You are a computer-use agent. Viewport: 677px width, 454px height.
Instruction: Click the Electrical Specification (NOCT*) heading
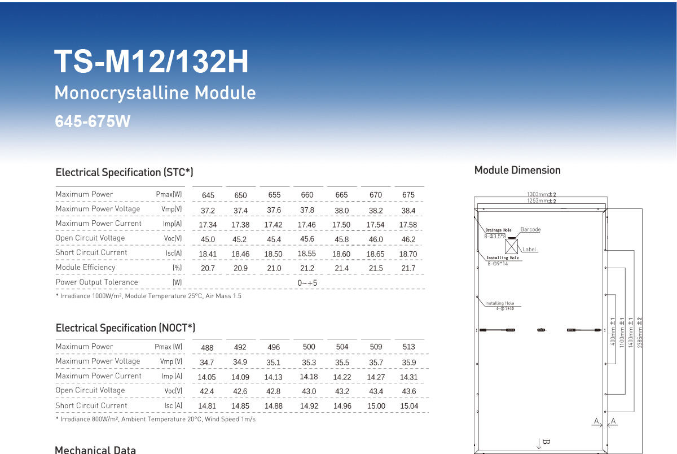coord(125,328)
